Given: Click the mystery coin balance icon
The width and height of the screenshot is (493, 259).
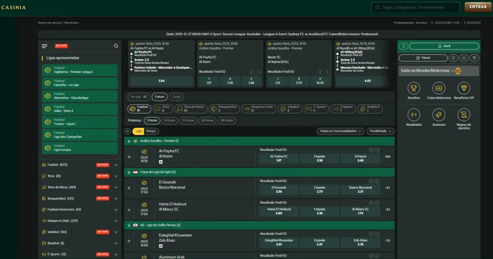Looking at the screenshot, I should tap(458, 71).
